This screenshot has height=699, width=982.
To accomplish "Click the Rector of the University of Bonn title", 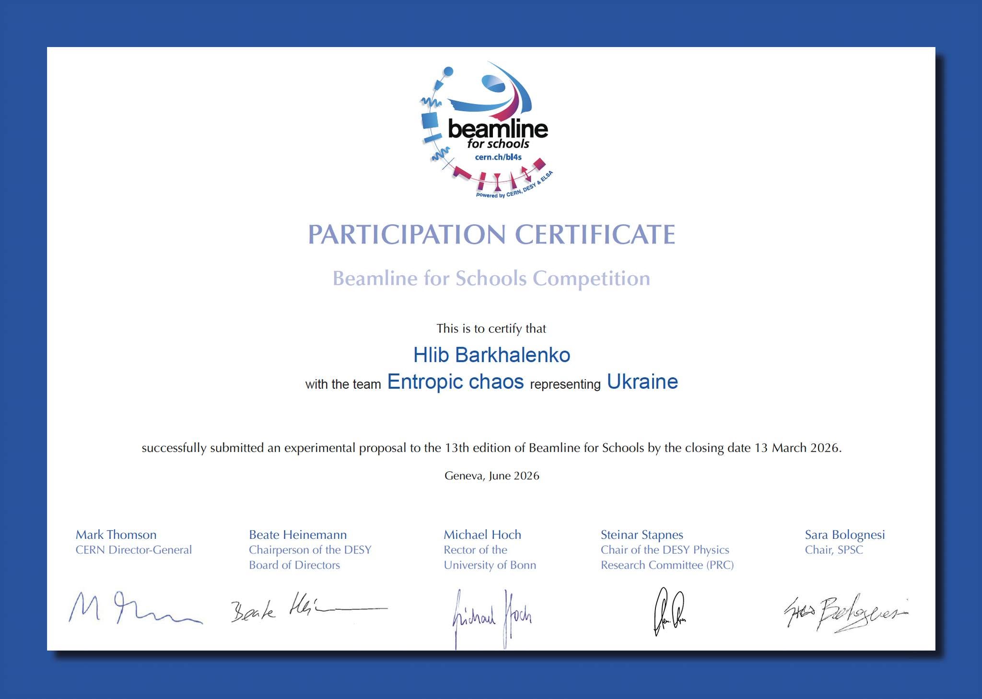I will click(490, 558).
